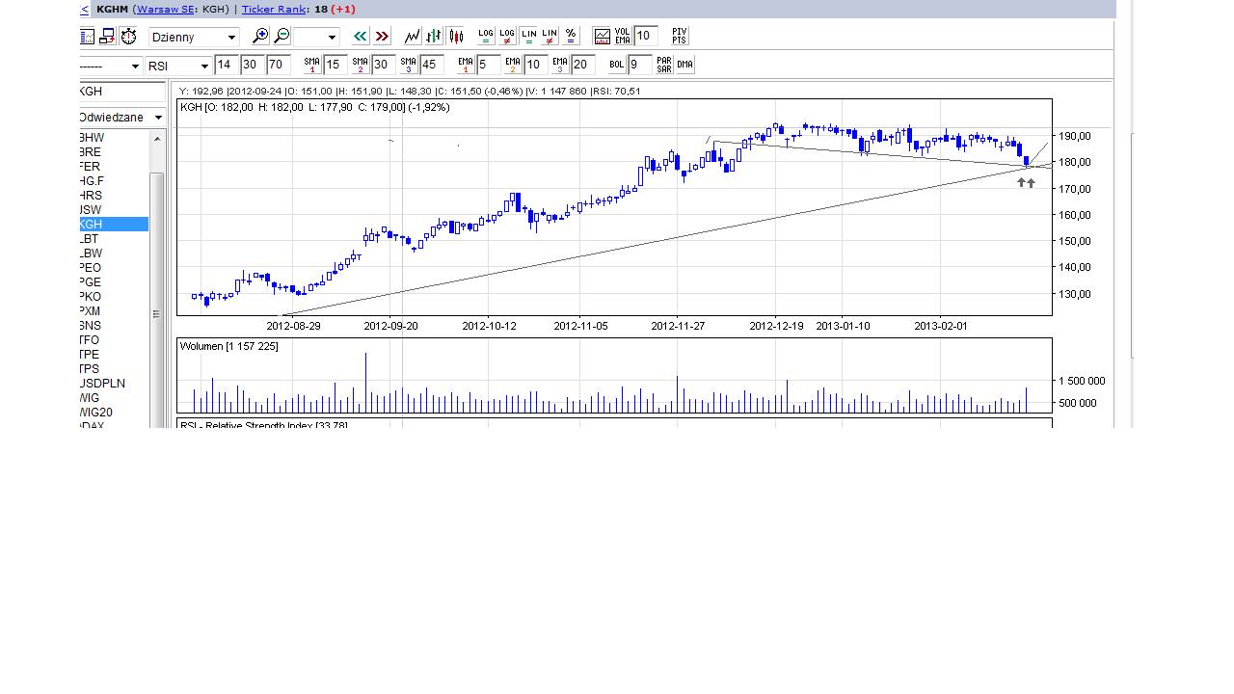Click the zoom in magnifier icon

point(260,37)
